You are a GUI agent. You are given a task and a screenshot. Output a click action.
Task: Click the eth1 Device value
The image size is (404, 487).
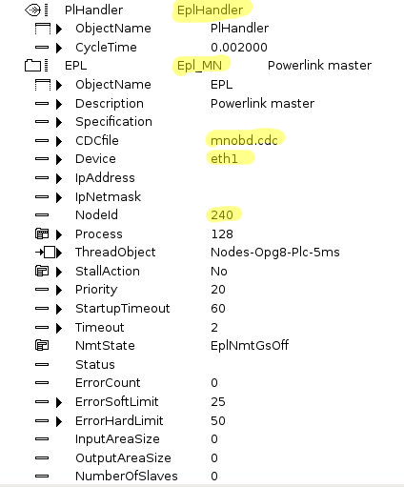224,158
